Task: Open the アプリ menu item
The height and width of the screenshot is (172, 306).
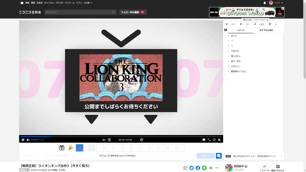Action: pos(79,3)
